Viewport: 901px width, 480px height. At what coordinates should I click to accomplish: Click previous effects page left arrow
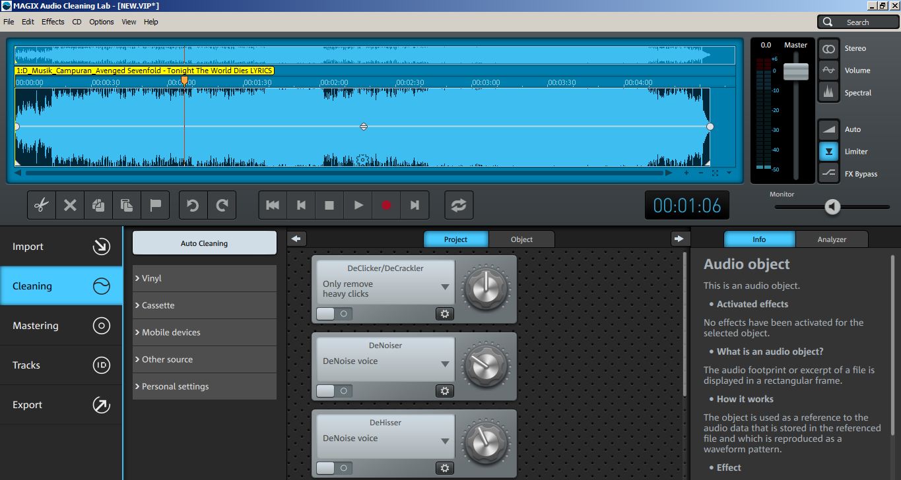[x=296, y=239]
